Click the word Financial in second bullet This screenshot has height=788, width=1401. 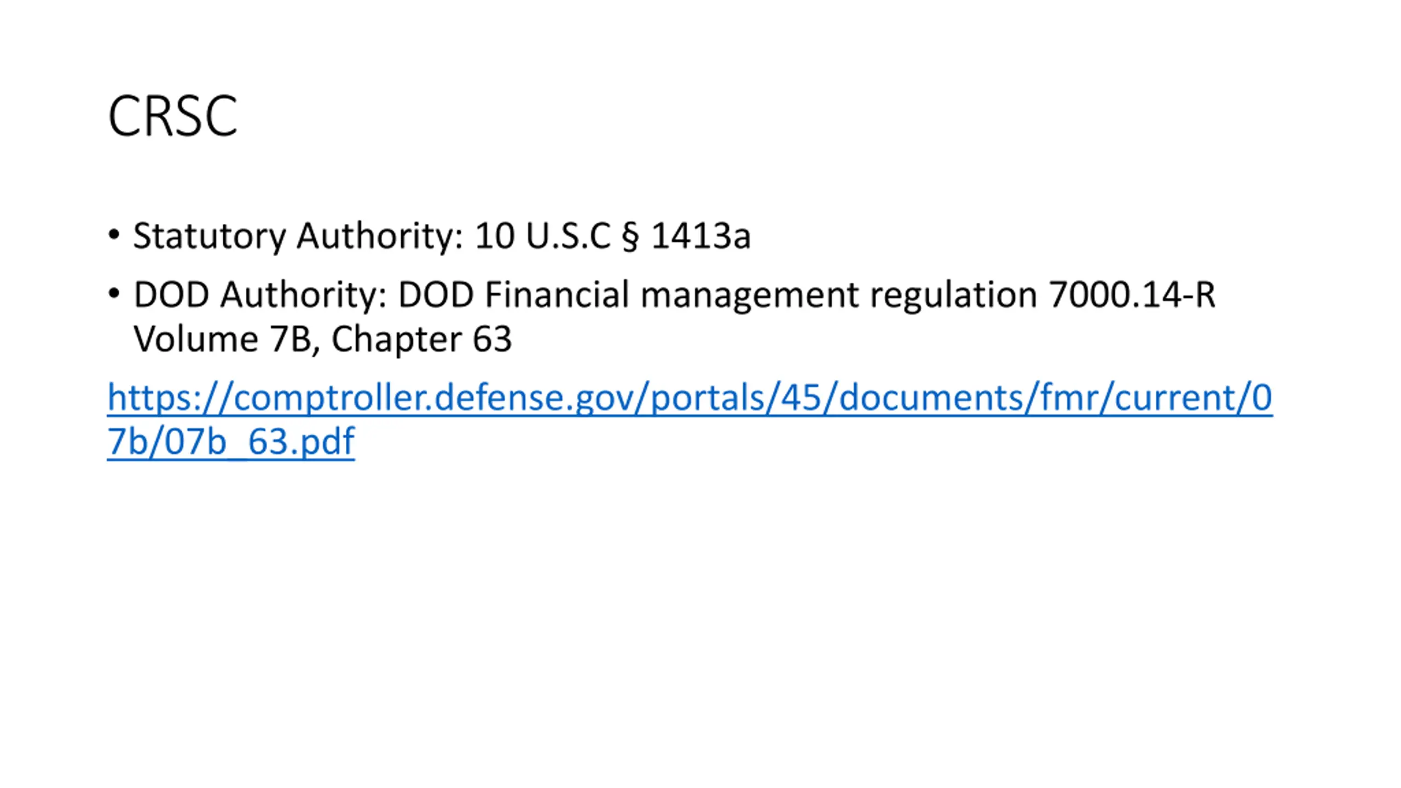[557, 294]
